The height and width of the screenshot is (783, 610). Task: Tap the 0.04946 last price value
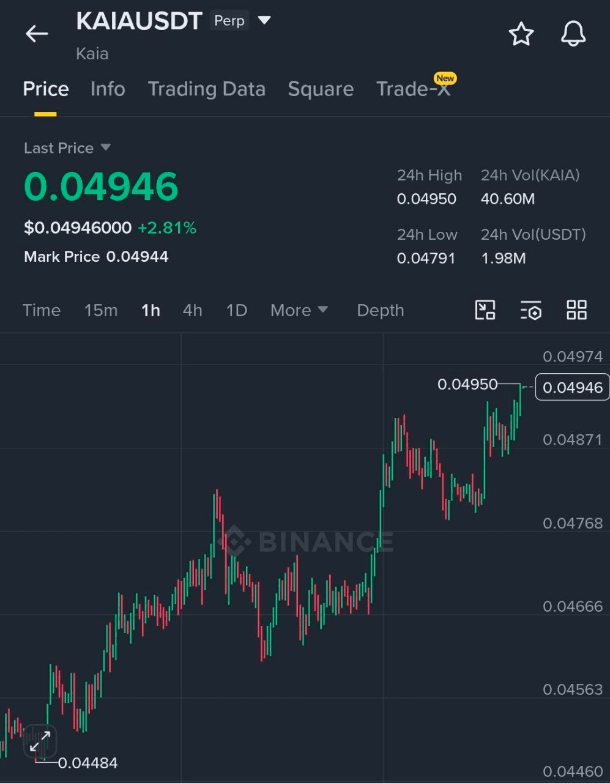101,187
